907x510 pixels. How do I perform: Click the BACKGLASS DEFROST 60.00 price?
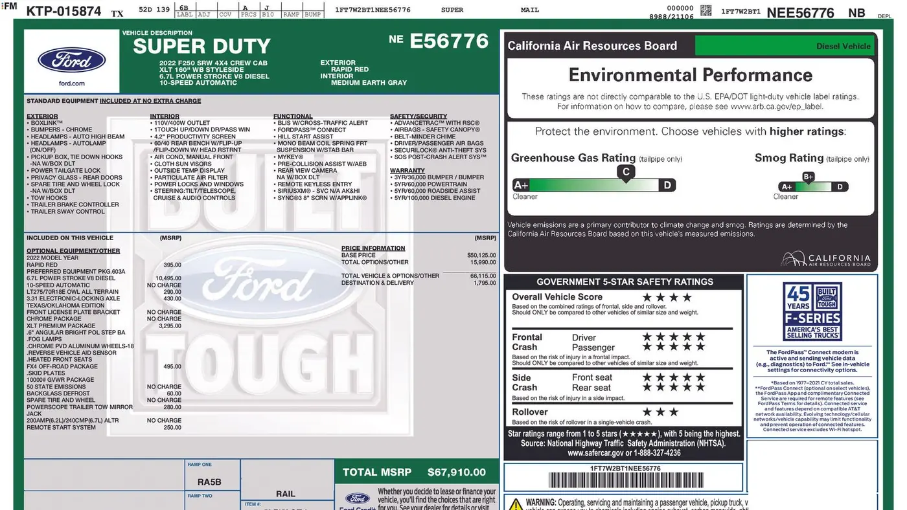[x=174, y=394]
